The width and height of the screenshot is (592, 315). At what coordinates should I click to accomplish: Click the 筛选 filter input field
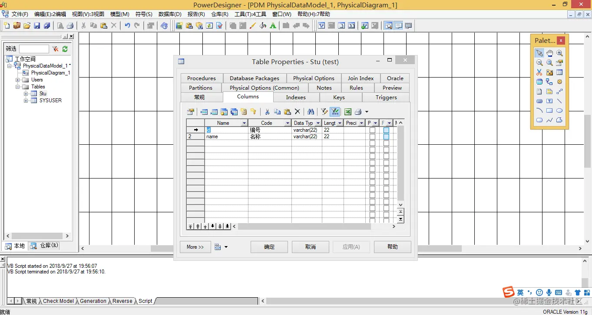[34, 49]
